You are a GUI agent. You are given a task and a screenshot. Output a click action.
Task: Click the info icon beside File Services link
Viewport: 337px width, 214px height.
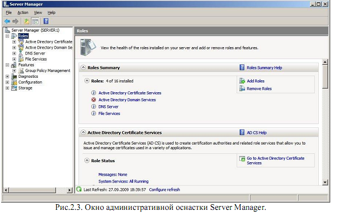pos(94,113)
